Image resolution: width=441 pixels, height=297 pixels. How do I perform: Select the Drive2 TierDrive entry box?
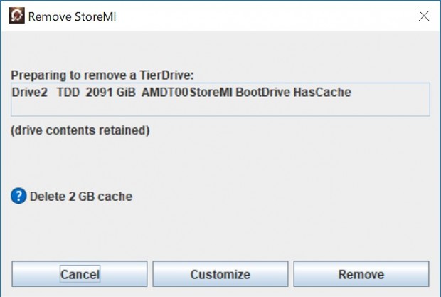(220, 100)
